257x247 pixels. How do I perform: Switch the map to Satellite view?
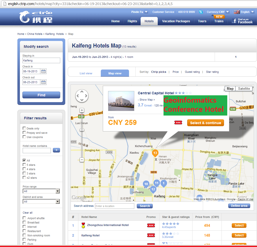pos(244,89)
